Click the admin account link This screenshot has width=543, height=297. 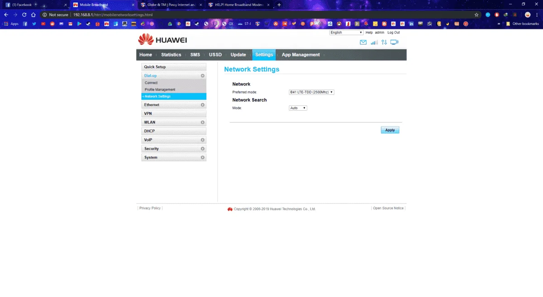[380, 33]
